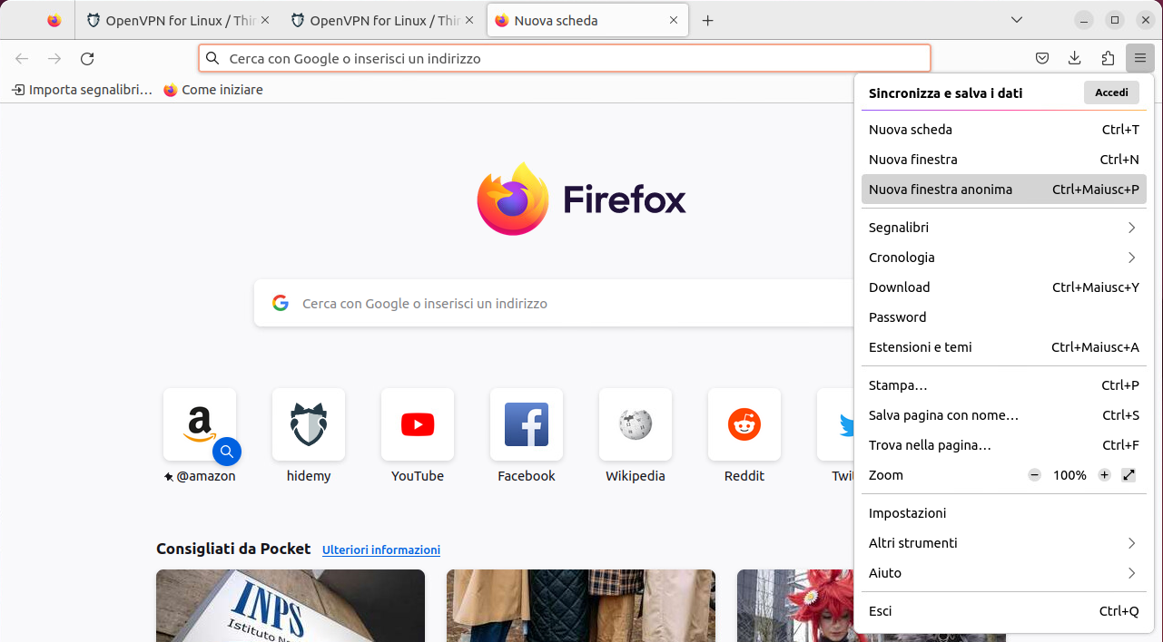This screenshot has width=1163, height=642.
Task: Expand the Altri strumenti submenu
Action: pyautogui.click(x=1003, y=543)
